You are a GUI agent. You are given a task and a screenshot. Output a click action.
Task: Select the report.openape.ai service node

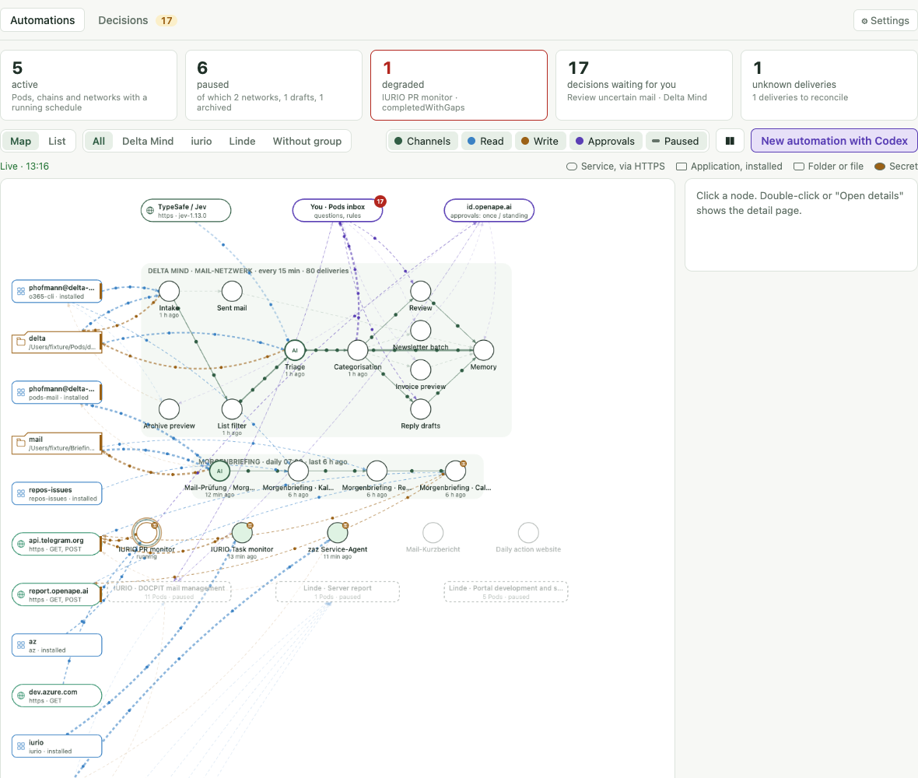tap(57, 594)
